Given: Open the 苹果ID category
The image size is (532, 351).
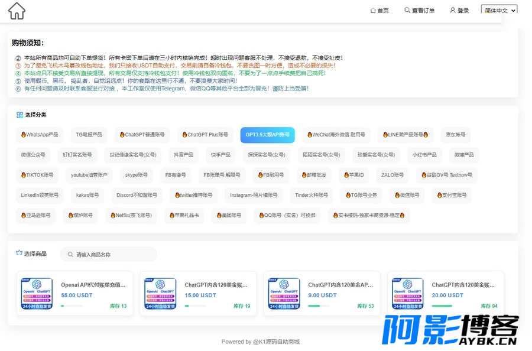Looking at the screenshot, I should (354, 175).
